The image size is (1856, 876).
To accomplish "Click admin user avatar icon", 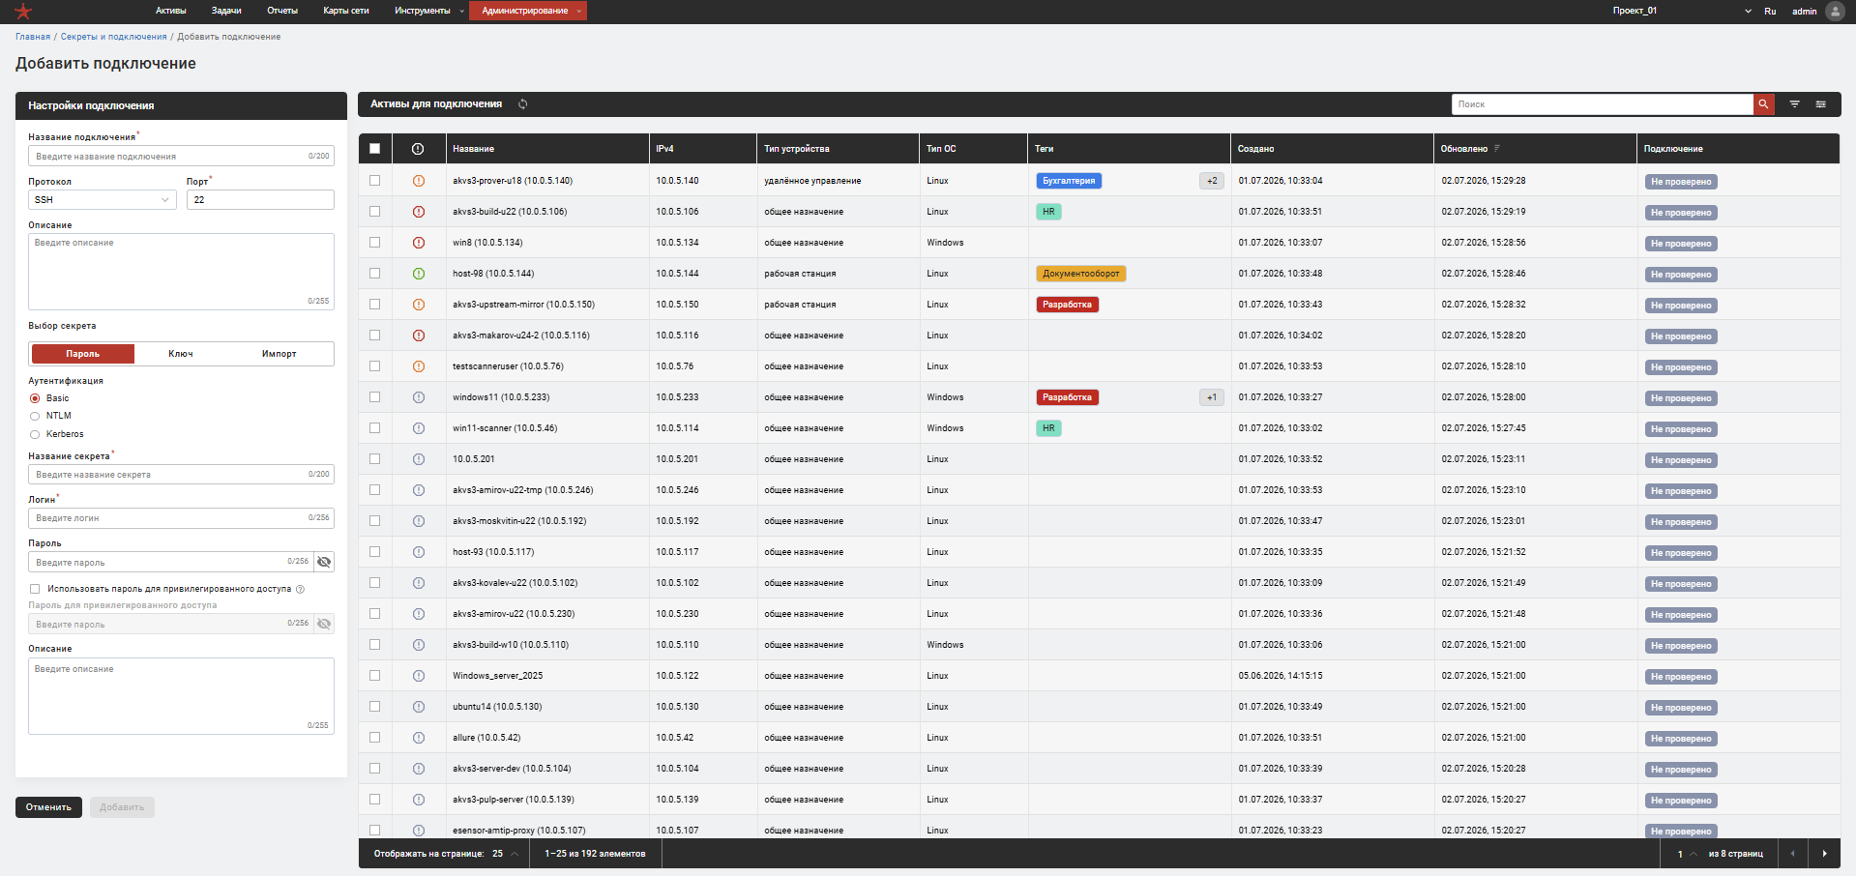I will tap(1834, 12).
